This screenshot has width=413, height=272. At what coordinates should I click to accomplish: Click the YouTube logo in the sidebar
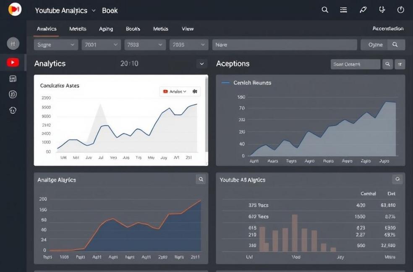pyautogui.click(x=13, y=63)
